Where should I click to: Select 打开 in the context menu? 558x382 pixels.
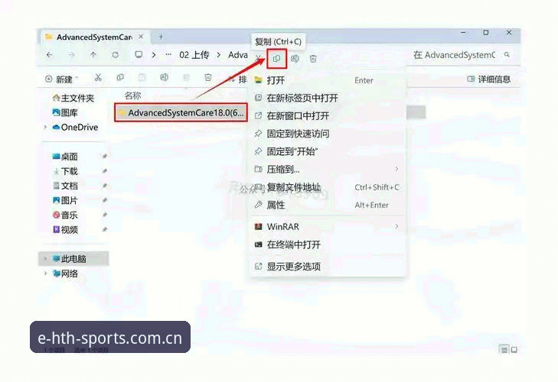click(x=328, y=80)
